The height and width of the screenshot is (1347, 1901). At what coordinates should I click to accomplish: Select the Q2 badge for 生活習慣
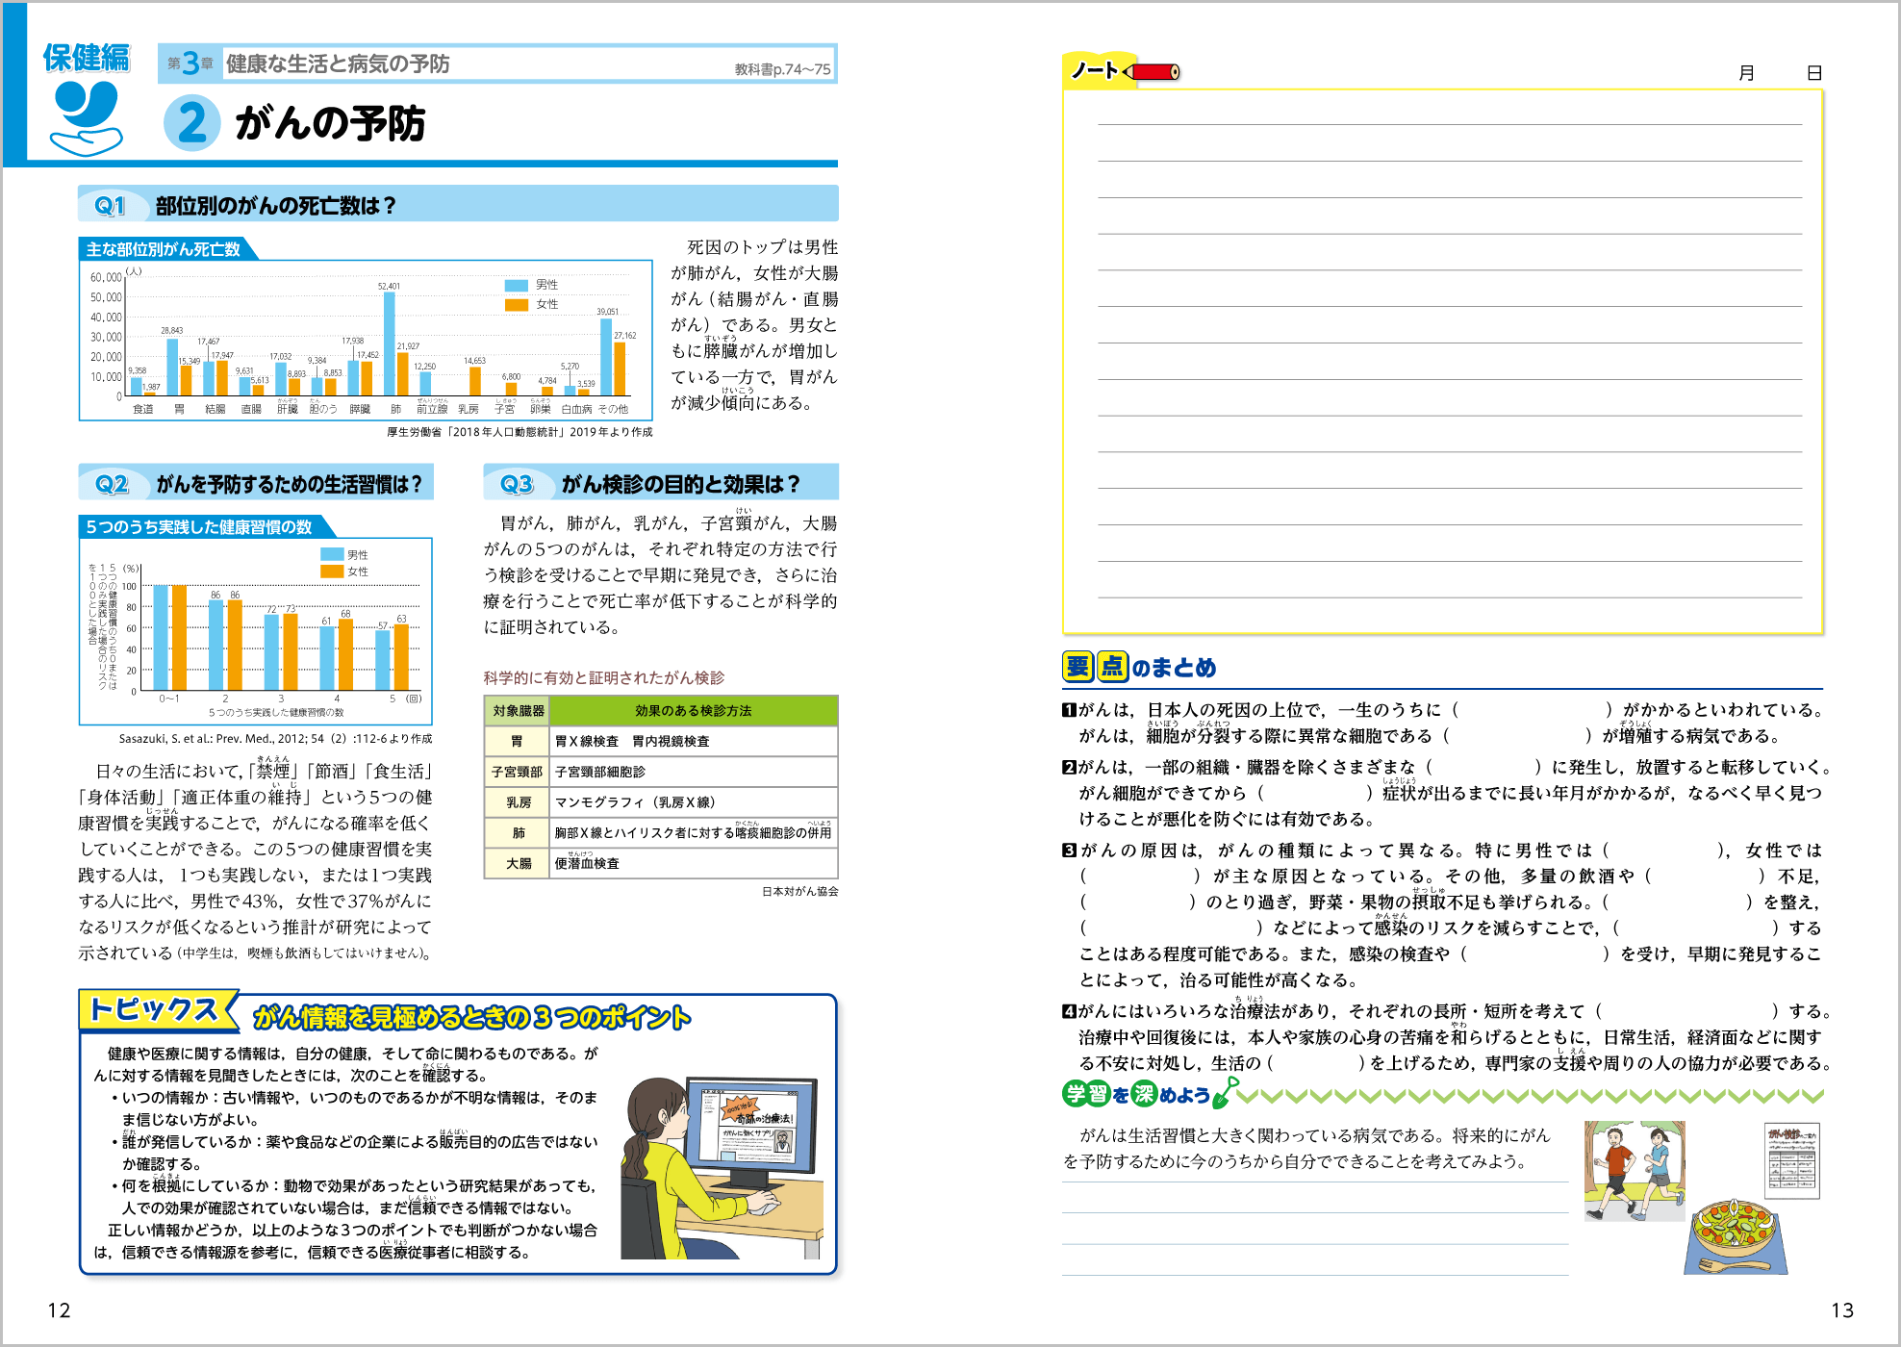(112, 484)
